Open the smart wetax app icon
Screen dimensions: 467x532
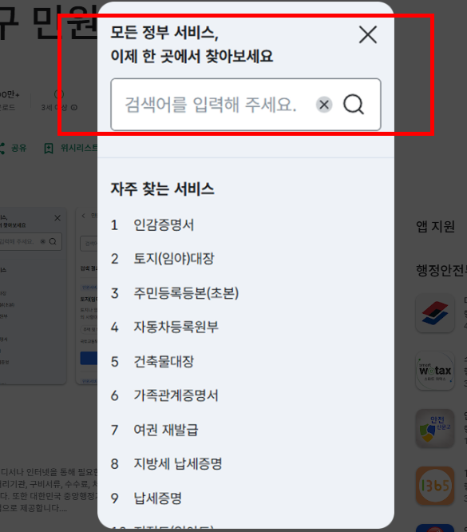click(435, 371)
